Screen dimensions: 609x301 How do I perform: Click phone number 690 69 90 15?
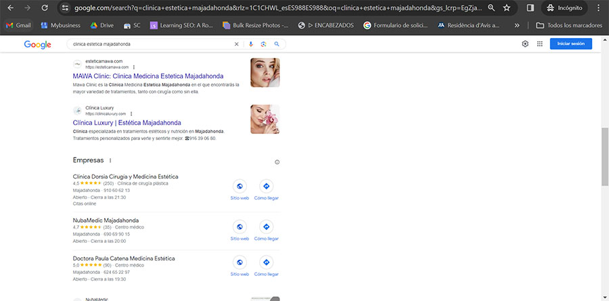(x=116, y=235)
